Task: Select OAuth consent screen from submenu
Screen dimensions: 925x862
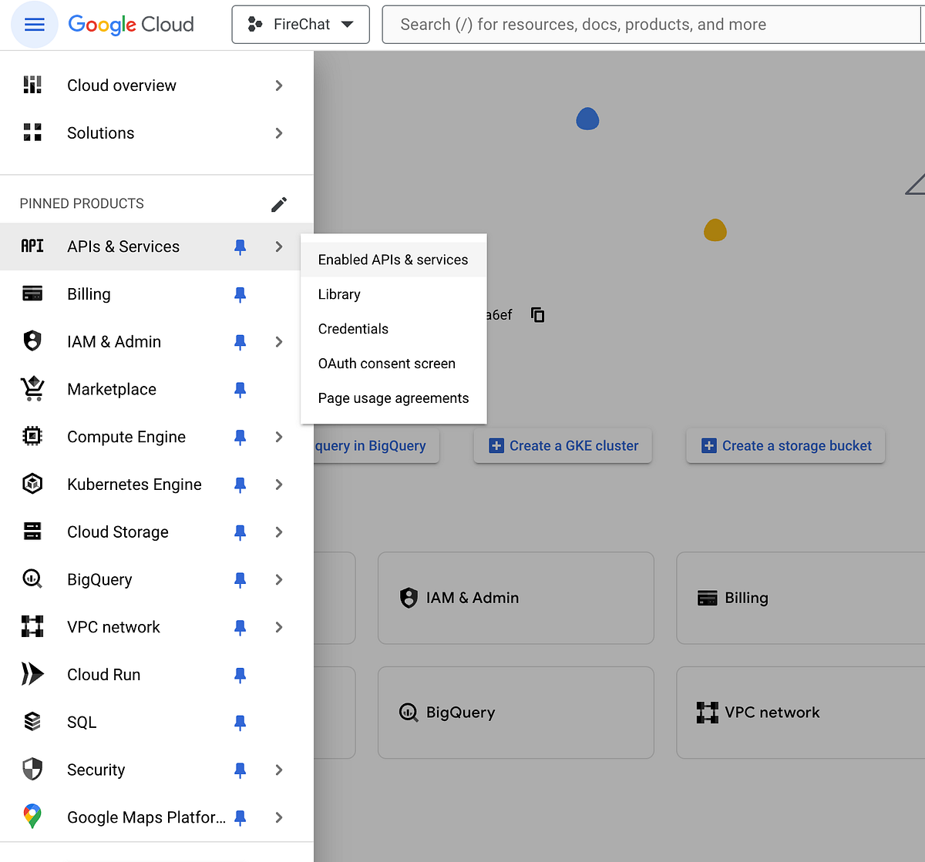Action: pyautogui.click(x=386, y=363)
